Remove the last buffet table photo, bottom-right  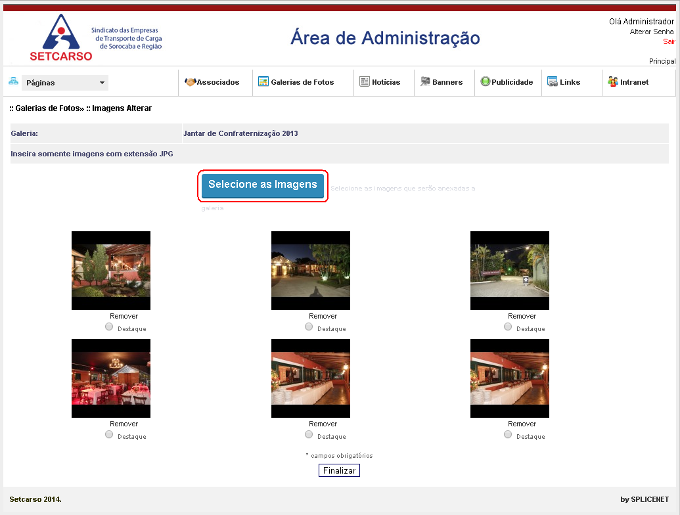[522, 424]
